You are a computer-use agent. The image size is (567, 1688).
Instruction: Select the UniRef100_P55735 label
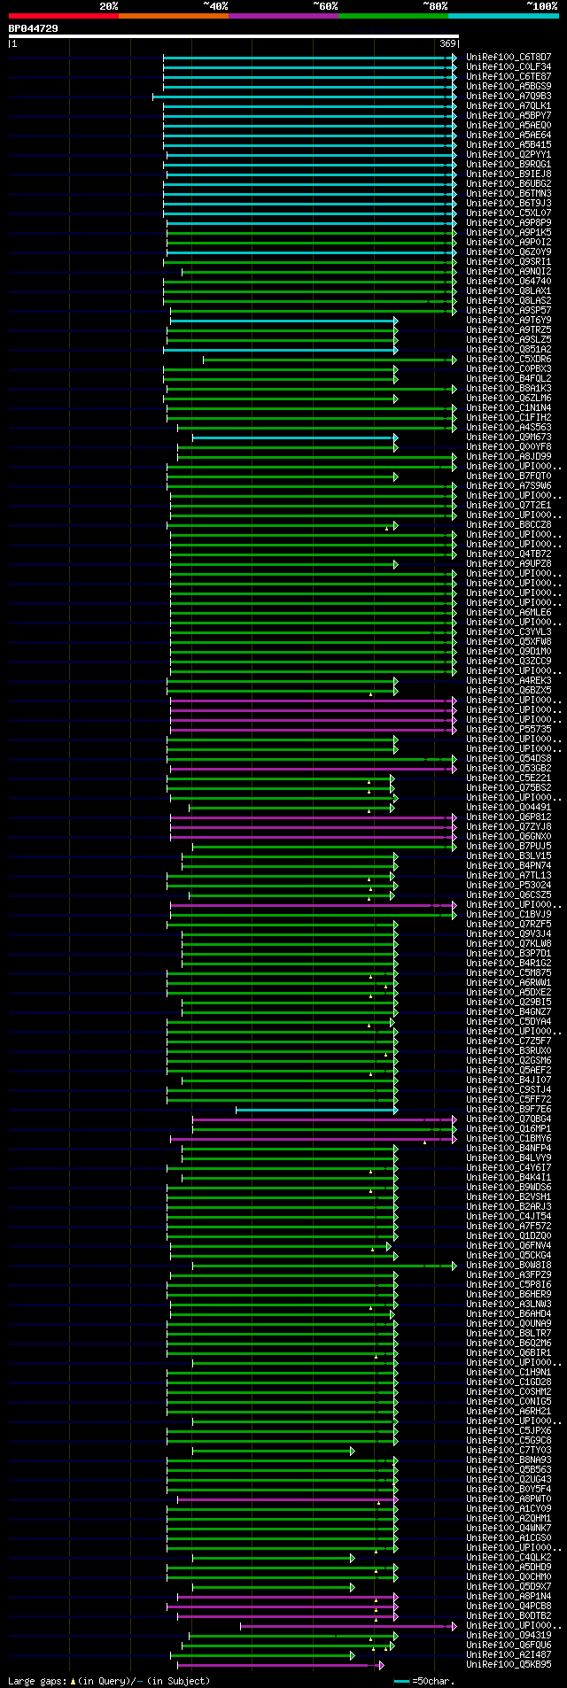(509, 729)
